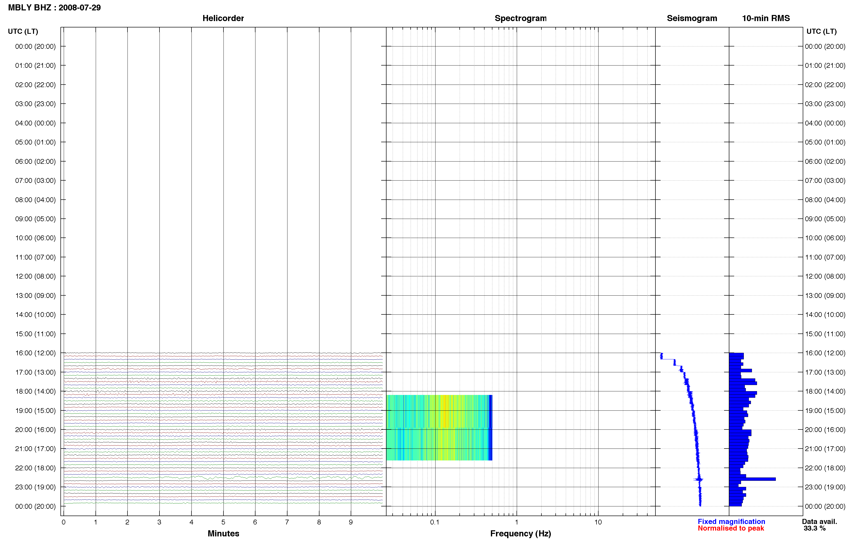Click the 33.3 % data availability value
The image size is (868, 543).
[x=814, y=528]
